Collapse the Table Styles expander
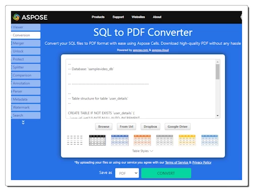This screenshot has height=191, width=253. point(143,151)
